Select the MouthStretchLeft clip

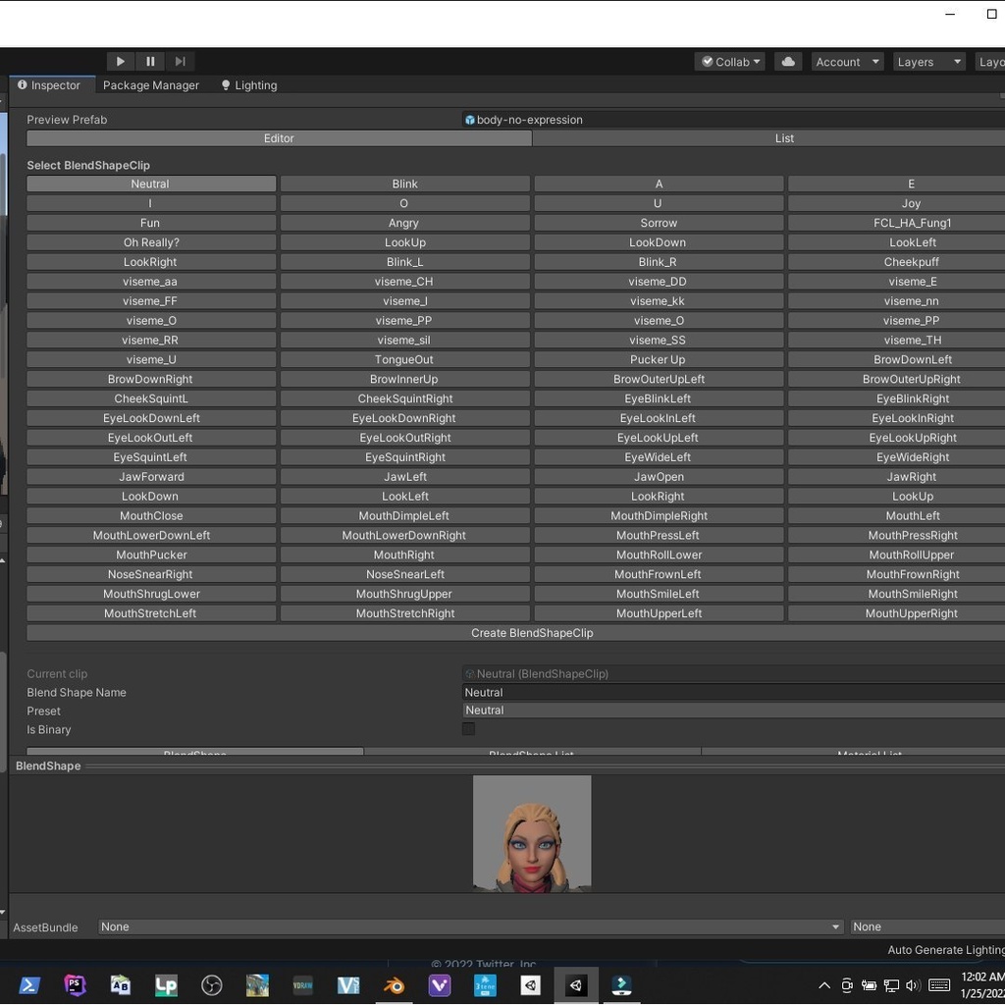coord(151,614)
